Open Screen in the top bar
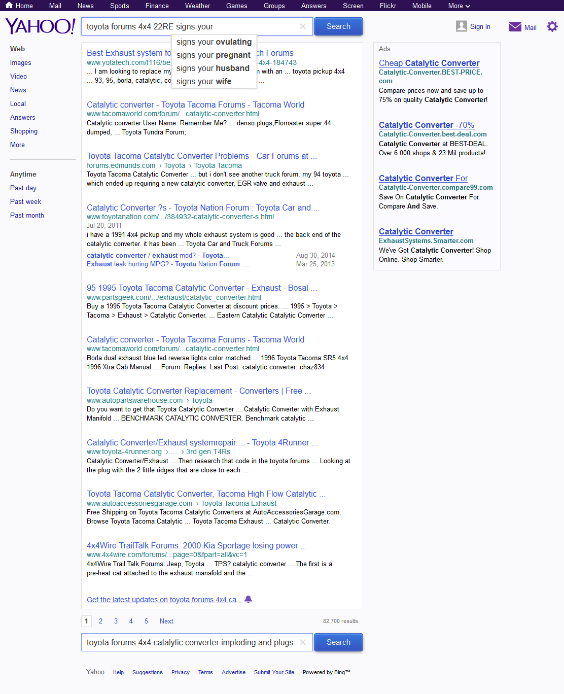Viewport: 564px width, 694px height. click(x=354, y=6)
